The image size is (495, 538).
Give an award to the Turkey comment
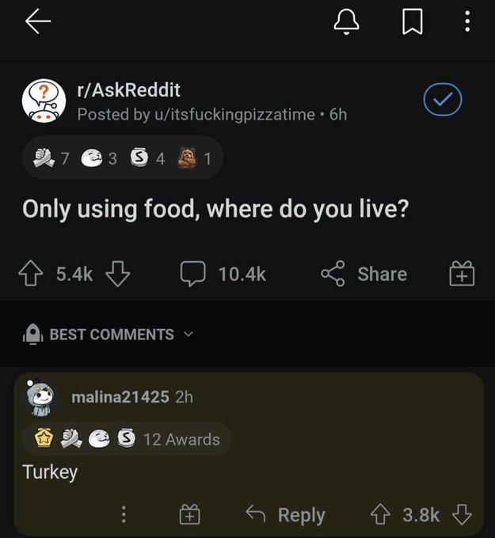click(x=189, y=515)
